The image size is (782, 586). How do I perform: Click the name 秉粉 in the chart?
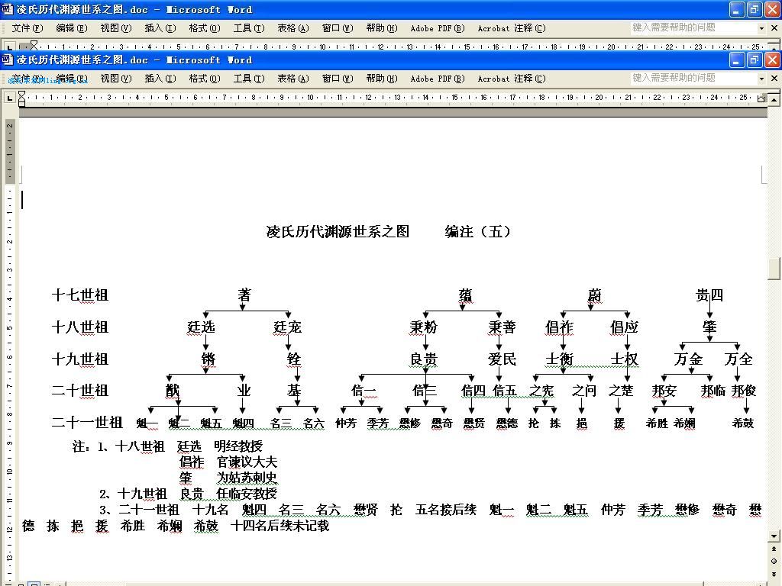click(423, 327)
